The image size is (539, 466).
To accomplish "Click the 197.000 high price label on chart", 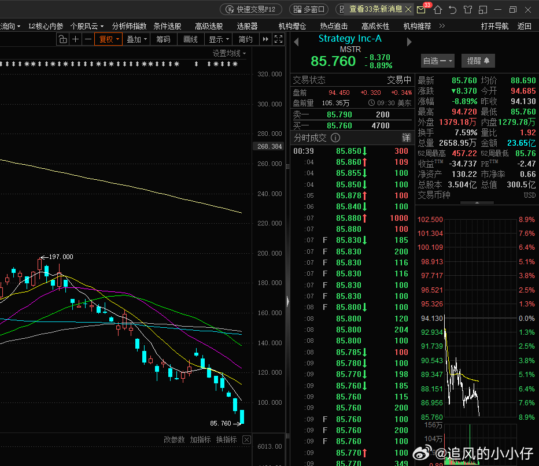I will click(x=61, y=257).
